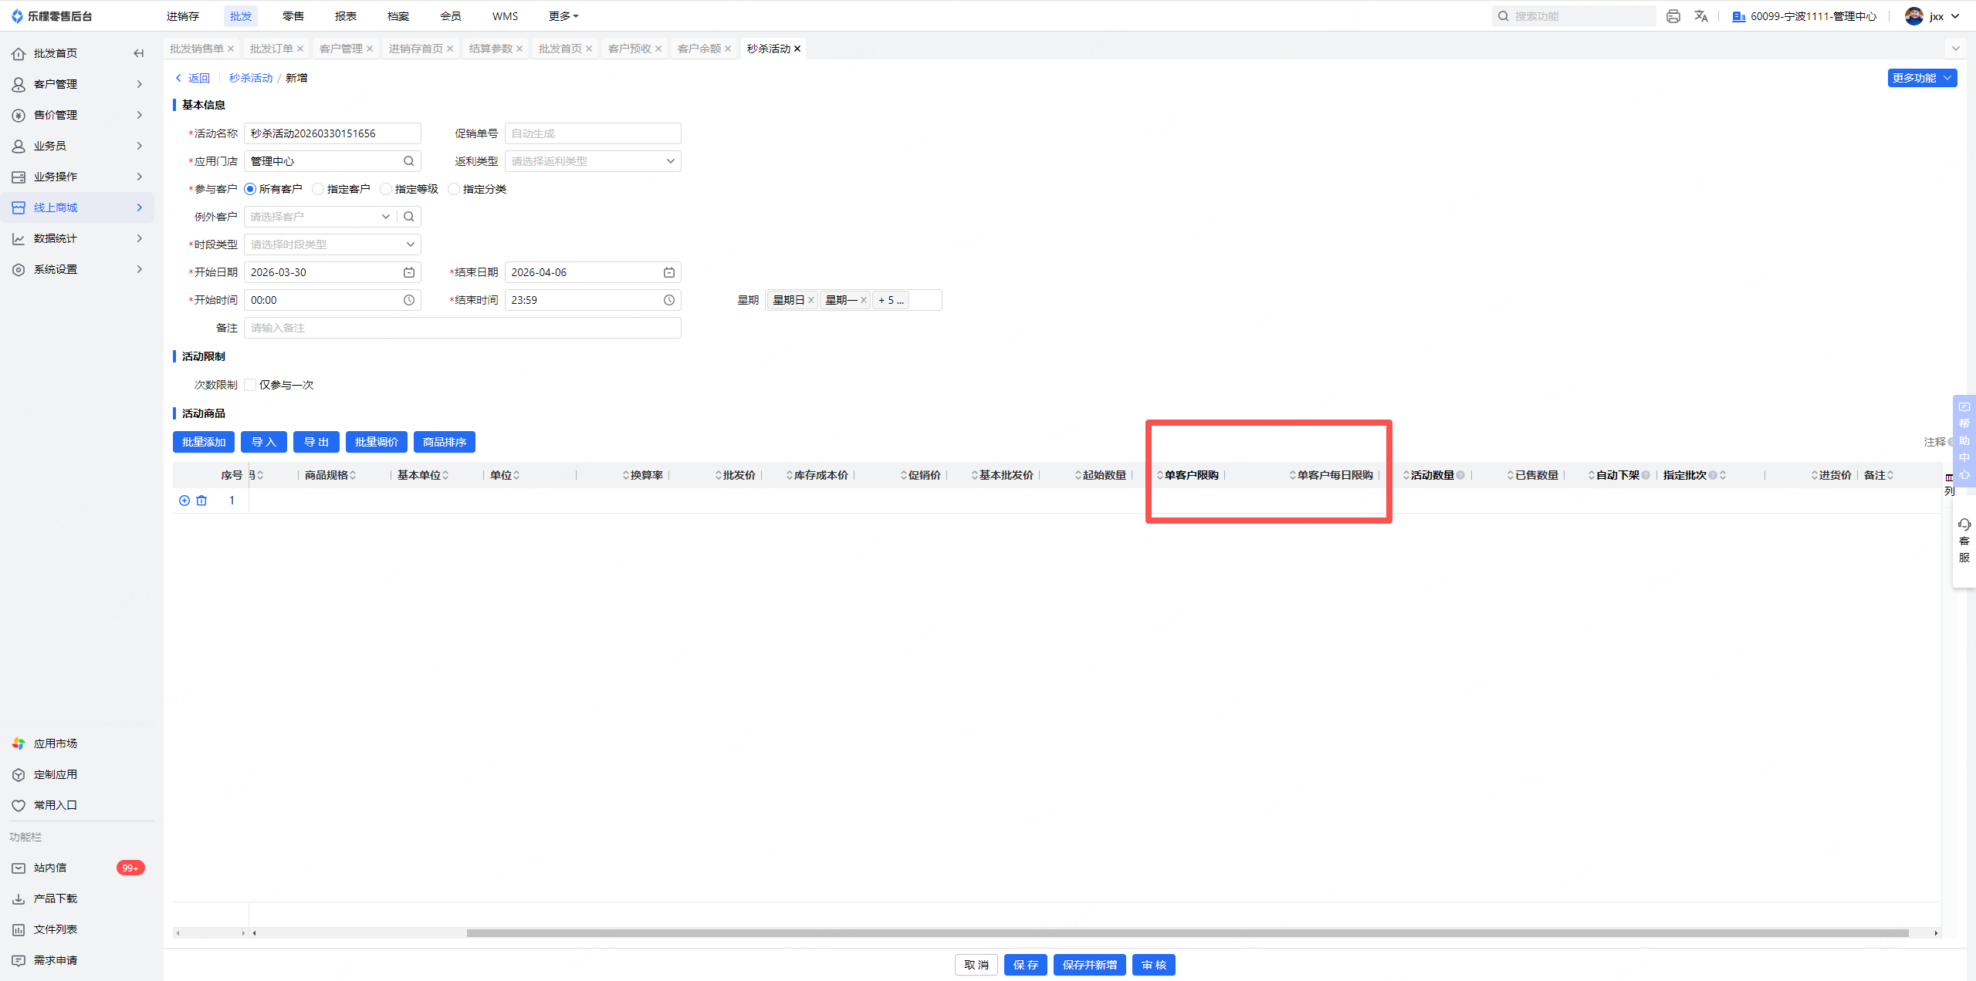Open the 返利类型 dropdown

coord(592,161)
